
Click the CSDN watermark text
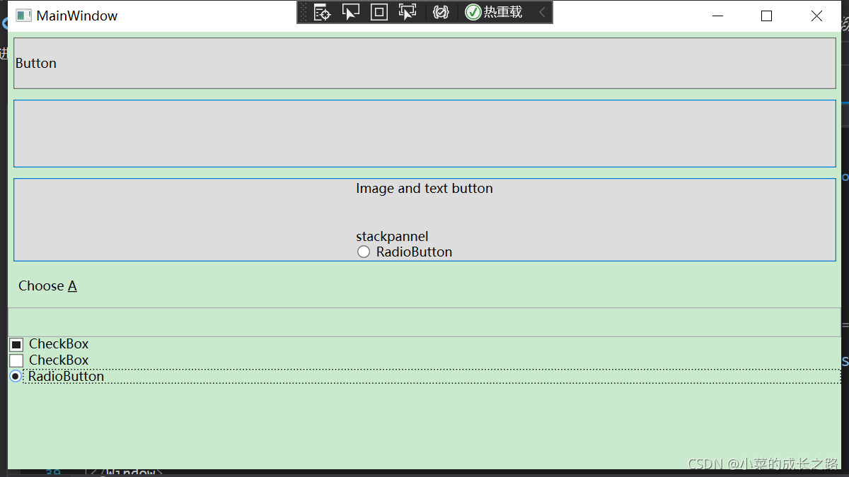click(x=762, y=464)
